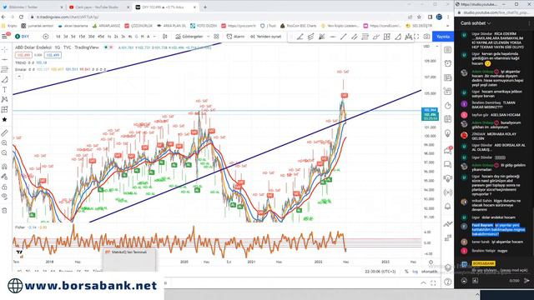Screen dimensions: 534x300
Task: Send chat message arrow in YouTube chat window
Action: click(526, 281)
